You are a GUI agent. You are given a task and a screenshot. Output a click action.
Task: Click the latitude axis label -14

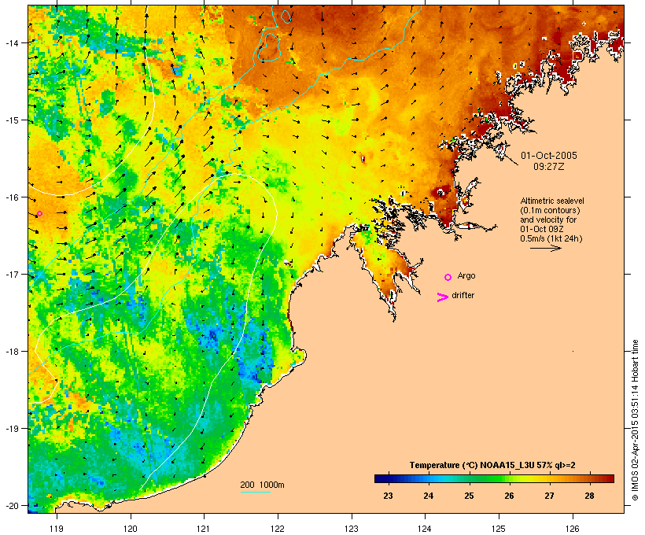click(x=12, y=42)
